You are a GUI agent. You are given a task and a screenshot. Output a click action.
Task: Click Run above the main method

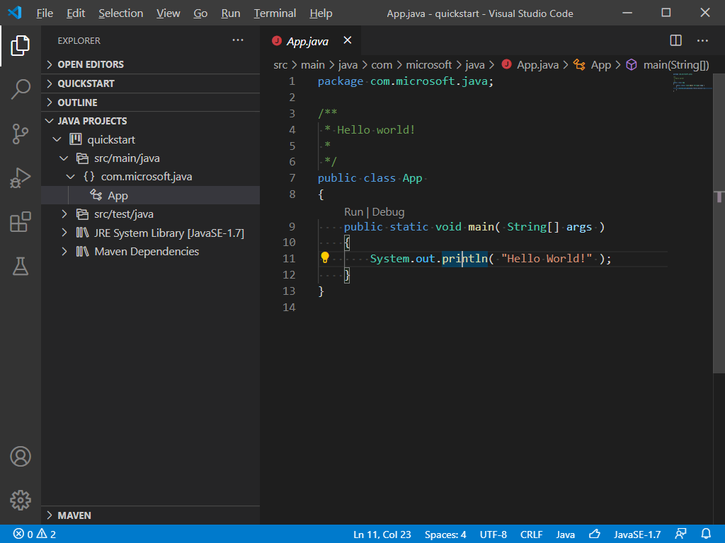coord(353,211)
